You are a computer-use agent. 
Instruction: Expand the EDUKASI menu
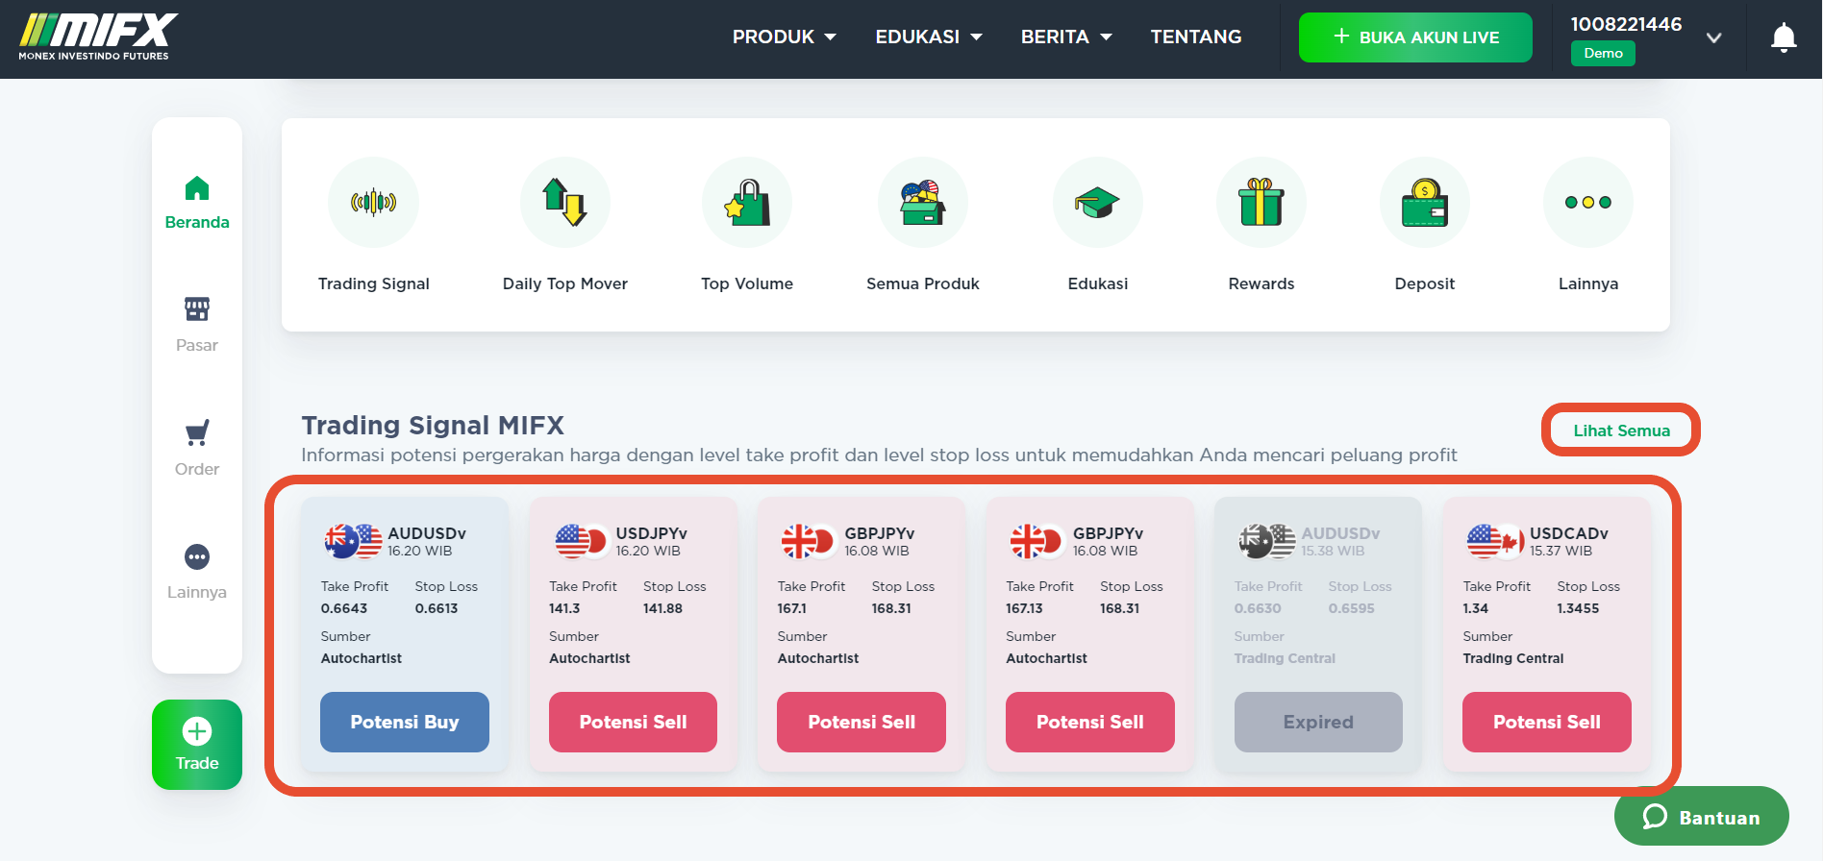(929, 37)
